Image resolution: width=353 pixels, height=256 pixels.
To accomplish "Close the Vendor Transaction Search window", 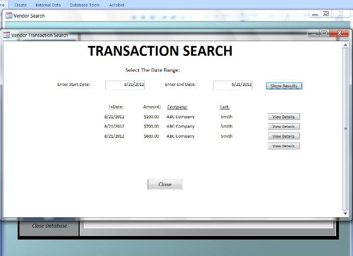I will 338,33.
